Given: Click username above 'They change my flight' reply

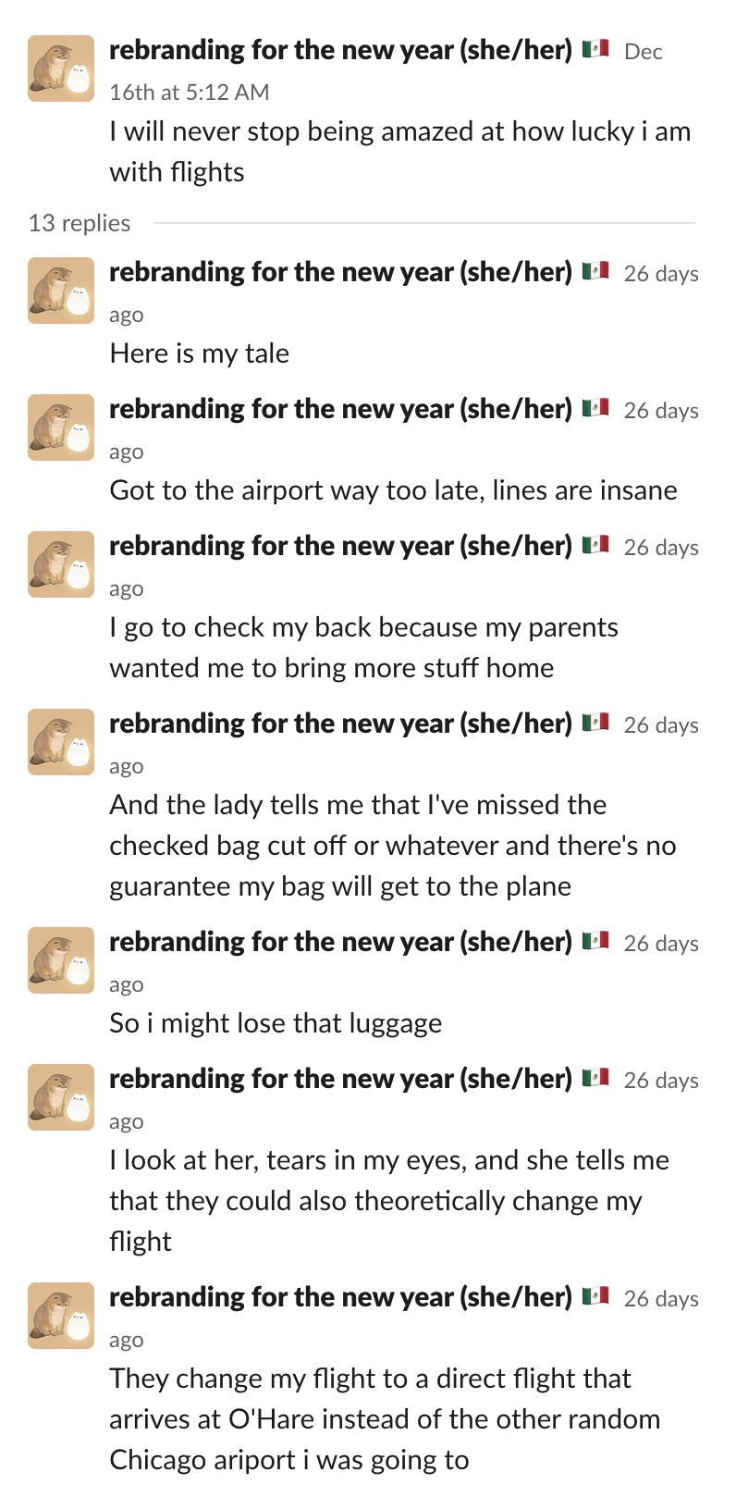Looking at the screenshot, I should 341,1297.
